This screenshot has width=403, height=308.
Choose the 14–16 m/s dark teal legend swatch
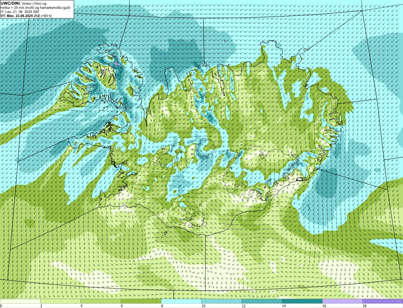pyautogui.click(x=302, y=301)
